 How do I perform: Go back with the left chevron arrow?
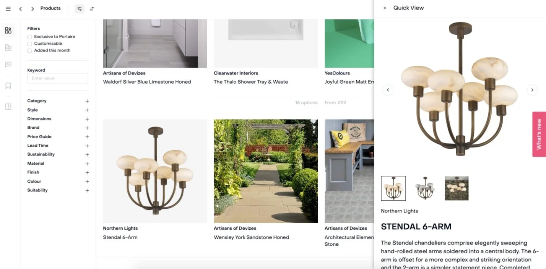point(20,8)
